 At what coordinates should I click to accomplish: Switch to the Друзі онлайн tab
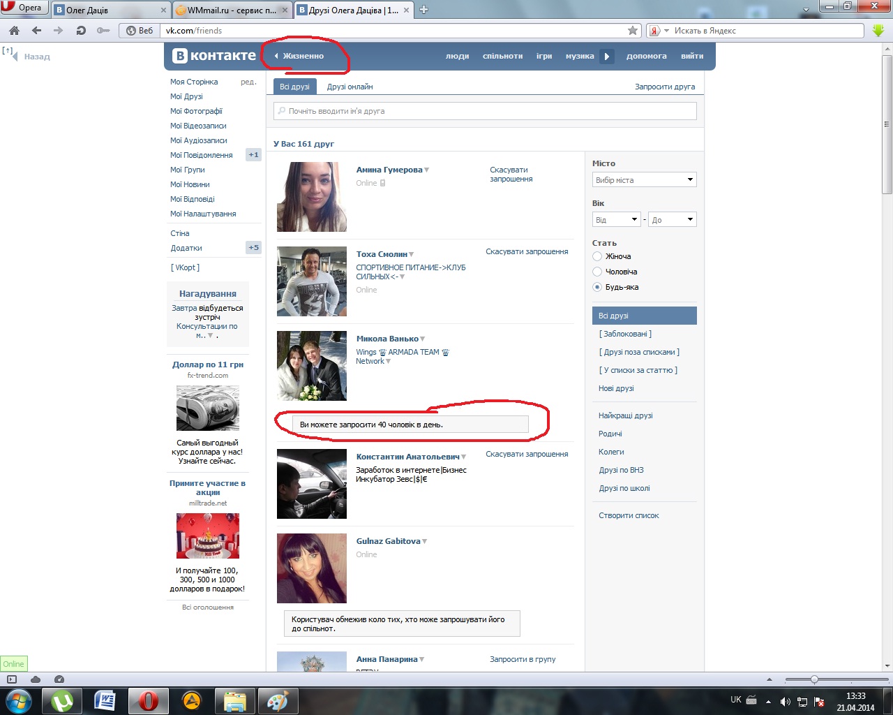point(350,87)
